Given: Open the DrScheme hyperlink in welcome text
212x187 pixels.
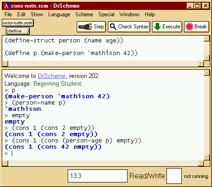Looking at the screenshot, I should click(x=51, y=76).
